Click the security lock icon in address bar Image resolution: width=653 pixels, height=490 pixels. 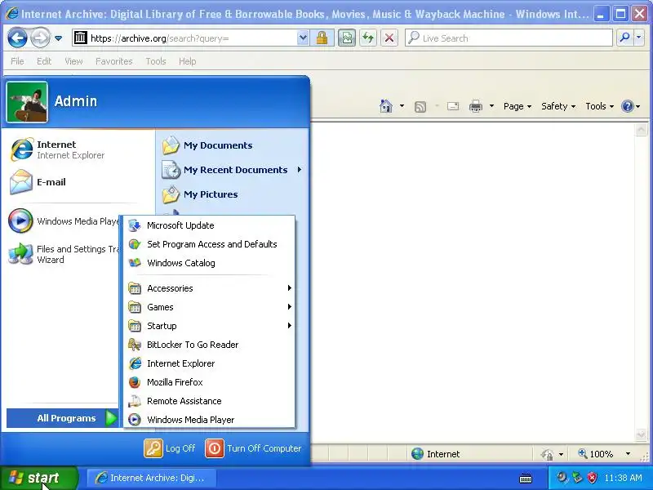click(x=322, y=38)
